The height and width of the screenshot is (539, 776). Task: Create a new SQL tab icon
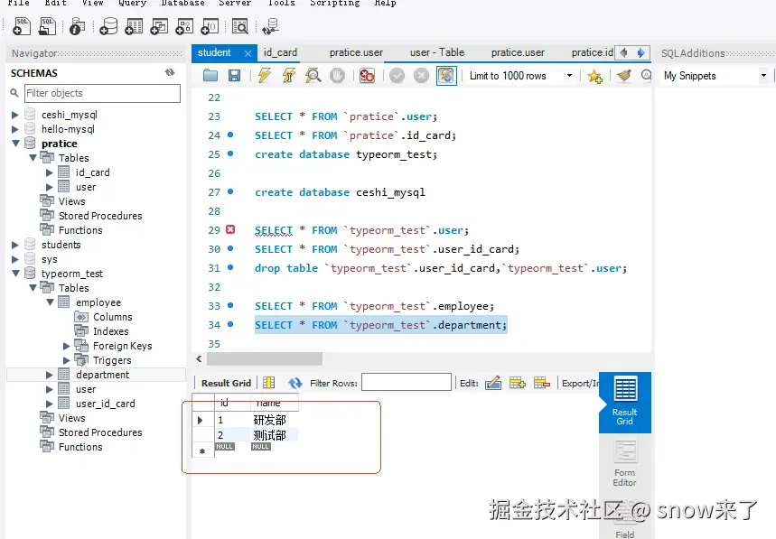click(x=22, y=27)
